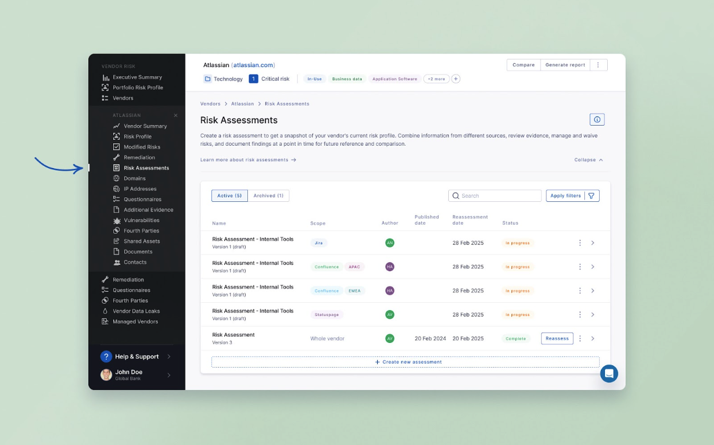Open the Vendor Summary trend icon

pyautogui.click(x=117, y=126)
